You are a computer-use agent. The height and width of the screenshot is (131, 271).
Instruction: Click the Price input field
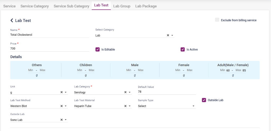point(49,49)
